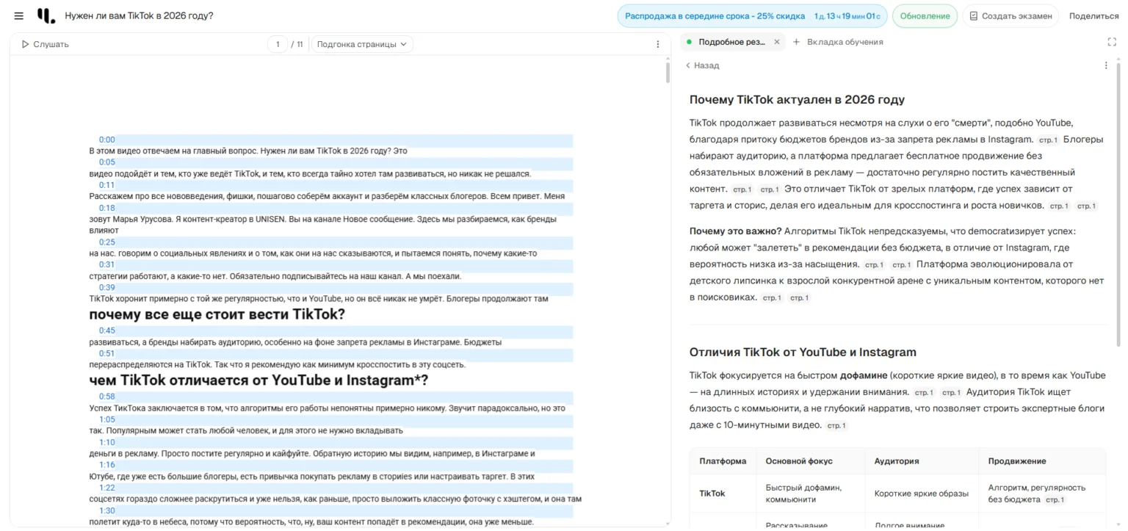Image resolution: width=1128 pixels, height=531 pixels.
Task: Open the right panel three-dot menu
Action: (x=1107, y=65)
